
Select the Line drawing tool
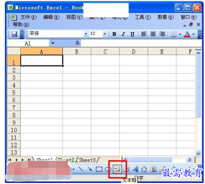81,169
